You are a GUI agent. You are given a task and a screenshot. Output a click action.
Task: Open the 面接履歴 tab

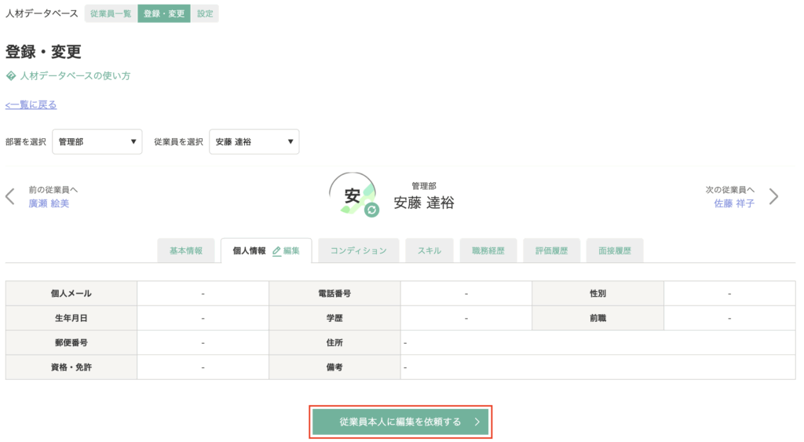615,250
